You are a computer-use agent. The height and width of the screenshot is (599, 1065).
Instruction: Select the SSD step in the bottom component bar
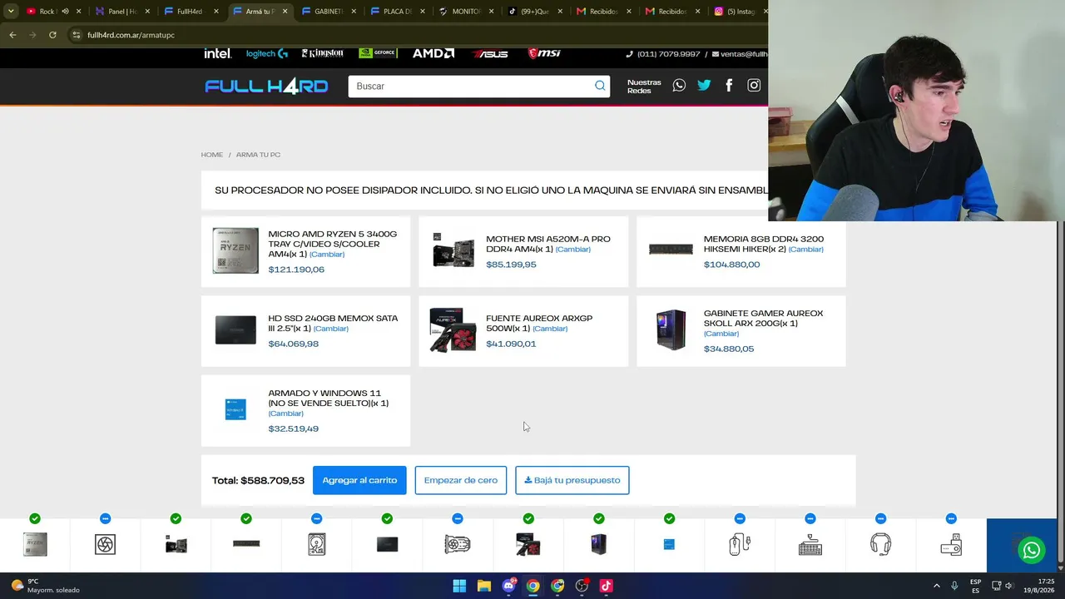(x=387, y=545)
